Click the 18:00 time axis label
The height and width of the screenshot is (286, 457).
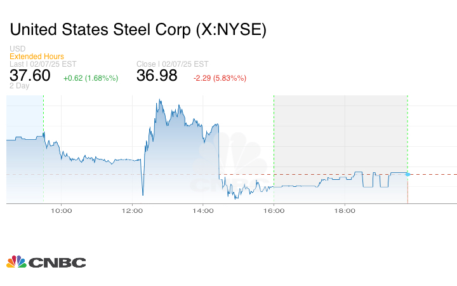(345, 210)
